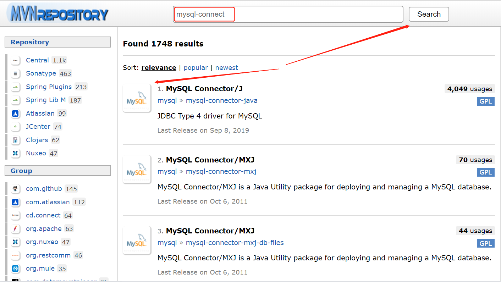This screenshot has height=282, width=501.
Task: Click the Sonatype repository icon
Action: 15,73
